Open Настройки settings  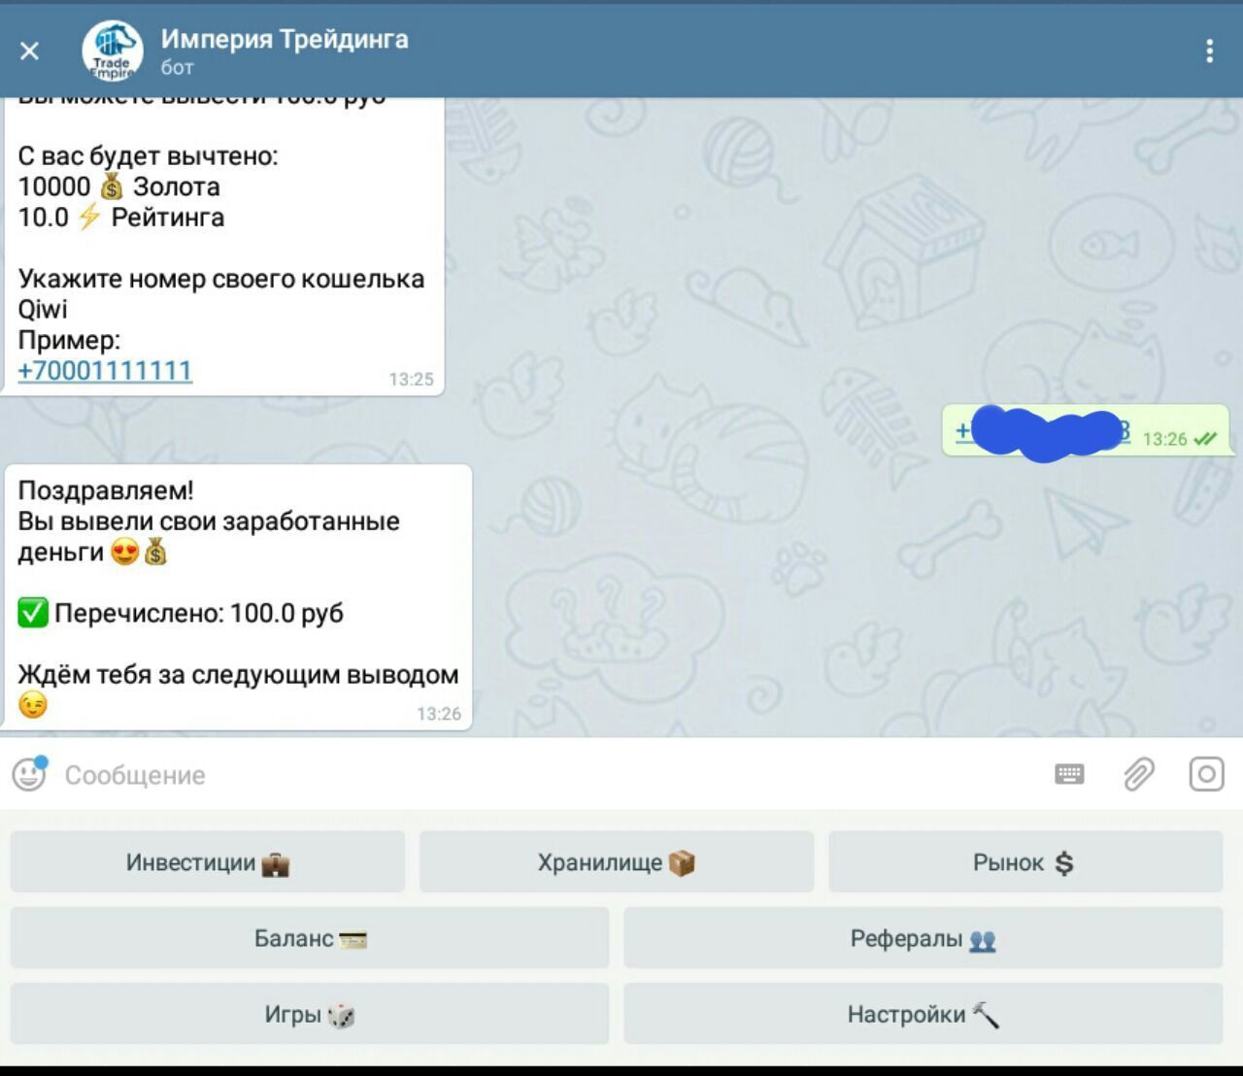924,1013
